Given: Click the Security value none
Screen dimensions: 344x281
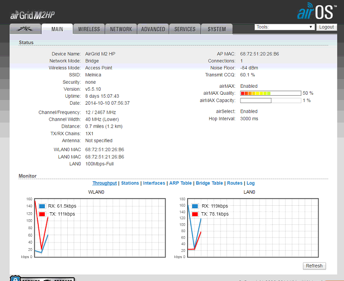Looking at the screenshot, I should [x=91, y=82].
